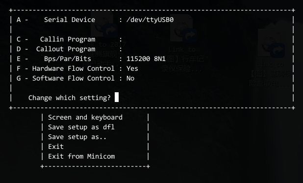303x183 pixels.
Task: Toggle Software Flow Control No value
Action: click(130, 79)
